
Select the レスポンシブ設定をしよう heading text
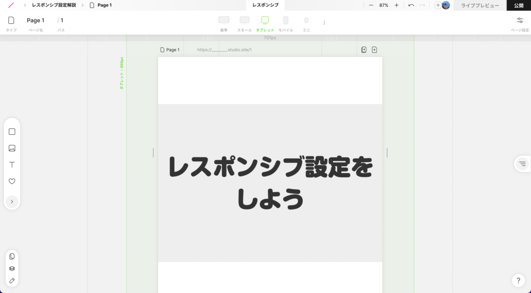point(270,183)
